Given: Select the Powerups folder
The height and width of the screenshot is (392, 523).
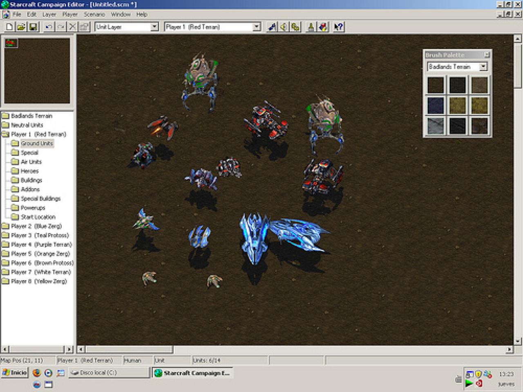Looking at the screenshot, I should click(33, 208).
